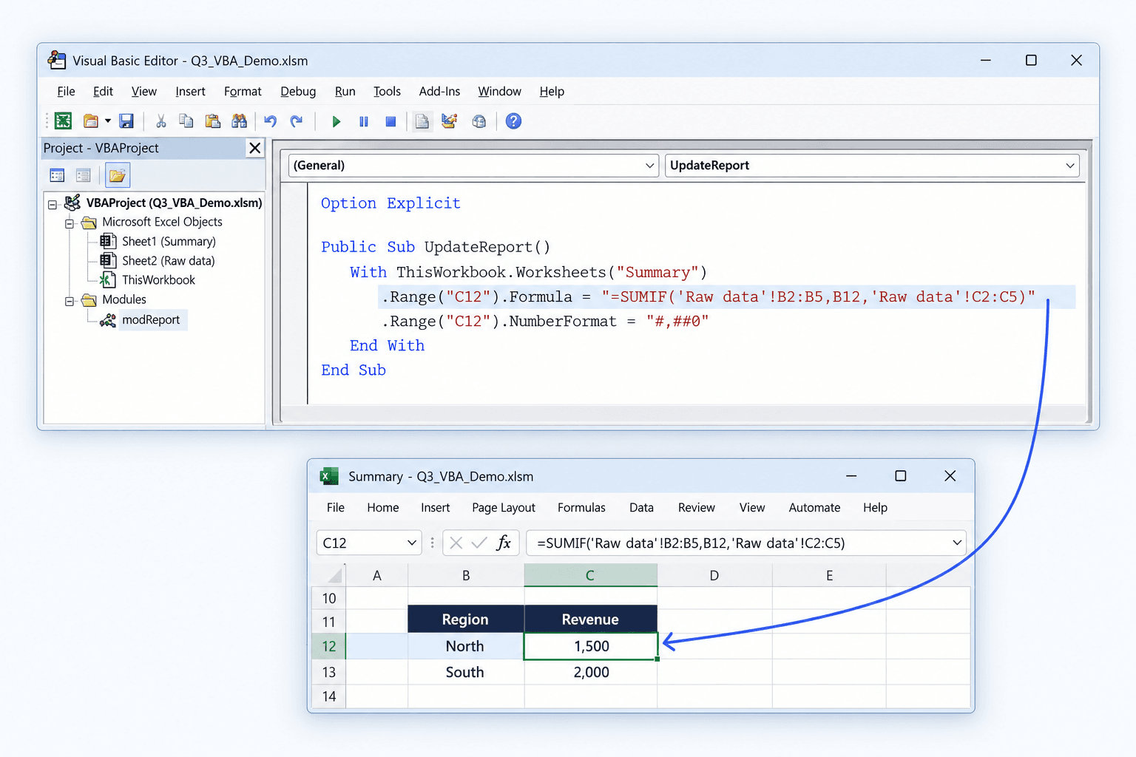Close the Project - VBAProject pane
This screenshot has height=757, width=1136.
255,148
